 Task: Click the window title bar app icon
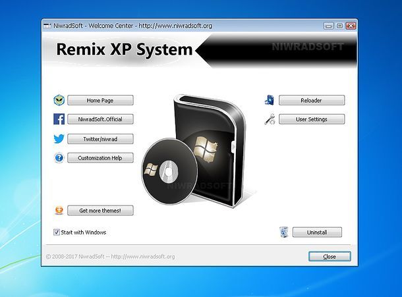pos(47,26)
